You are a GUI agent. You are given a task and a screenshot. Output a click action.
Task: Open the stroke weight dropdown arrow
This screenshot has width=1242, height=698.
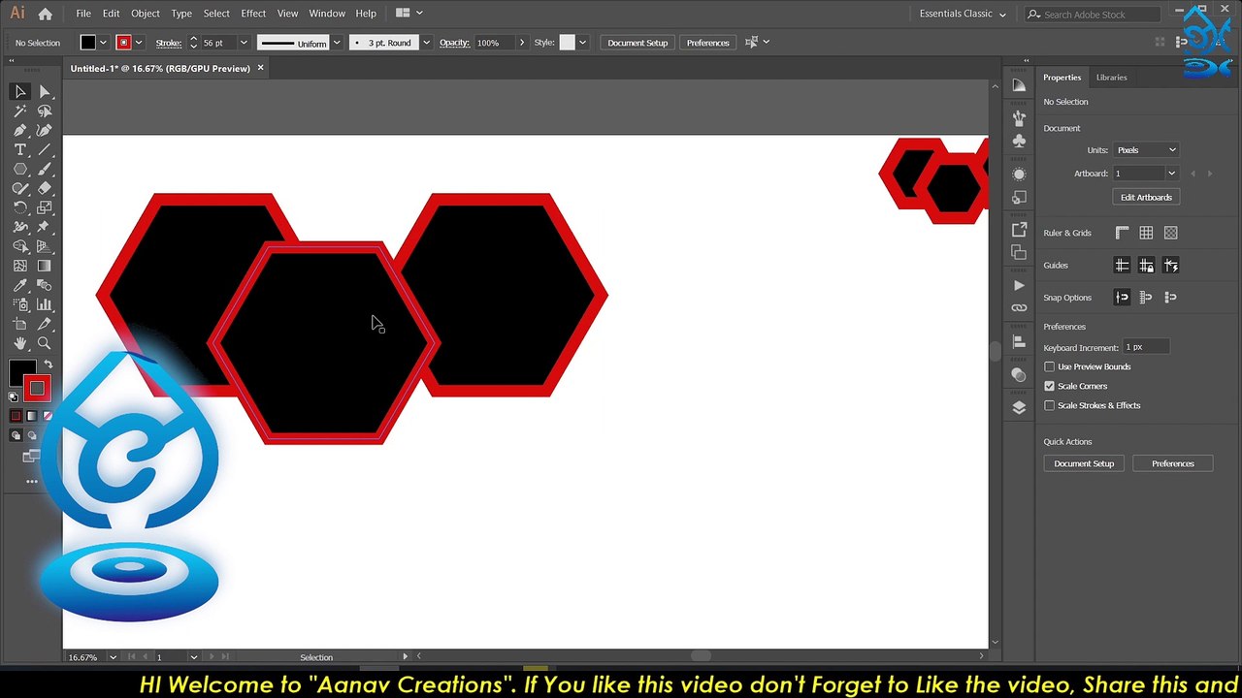tap(244, 43)
